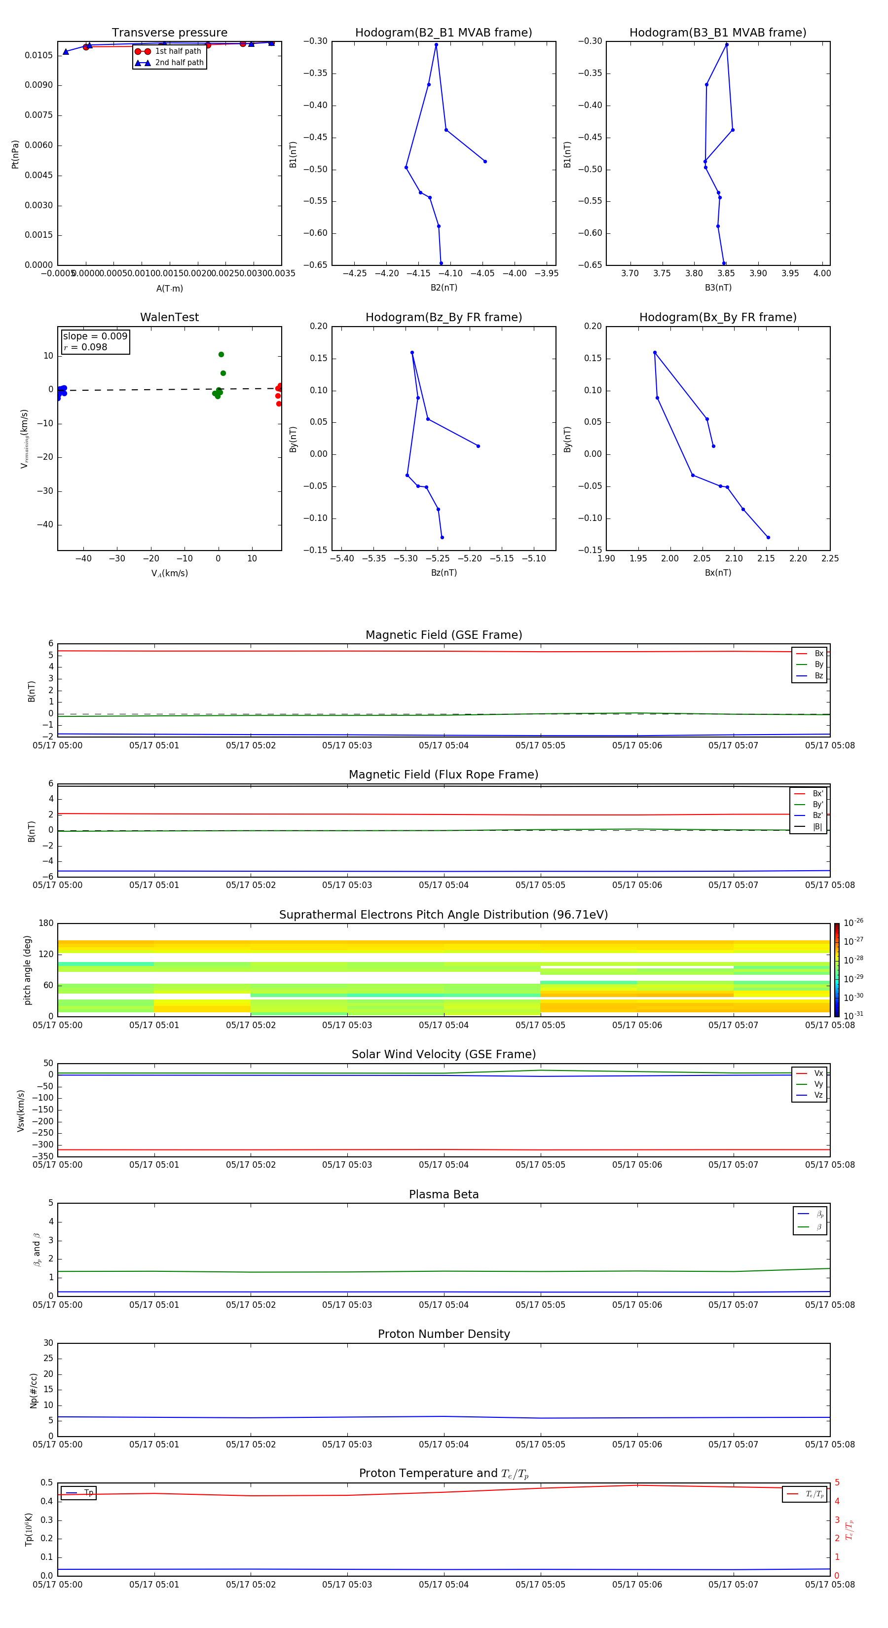Select By in the GSE magnetic field legend

point(810,665)
